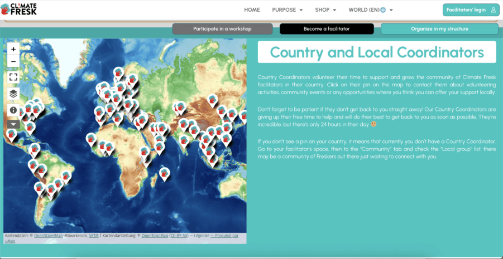Viewport: 503px width, 259px height.
Task: Click the Climate Fresk logo
Action: pos(18,9)
